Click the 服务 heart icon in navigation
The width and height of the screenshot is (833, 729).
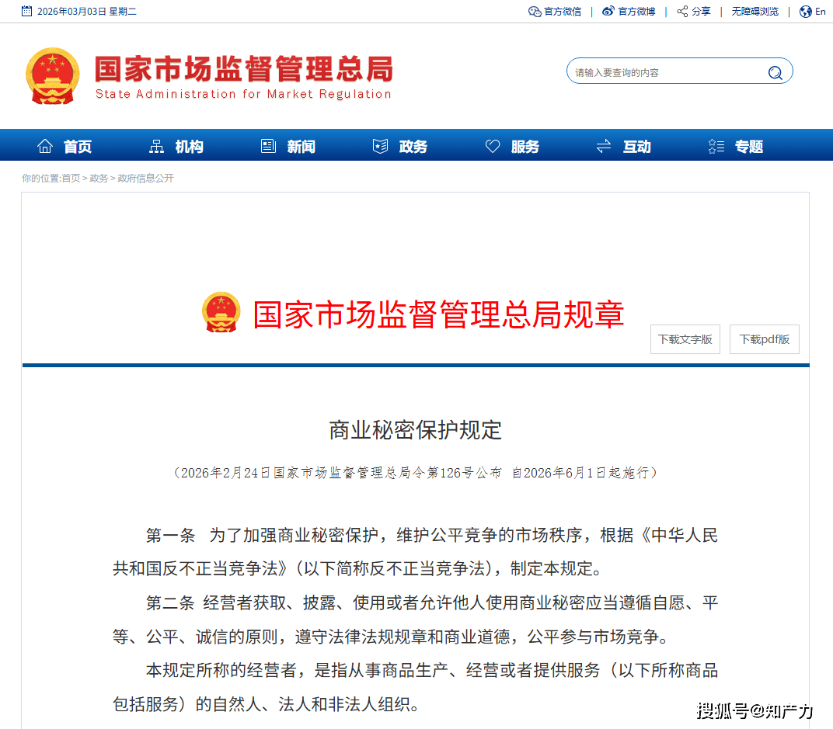[492, 145]
